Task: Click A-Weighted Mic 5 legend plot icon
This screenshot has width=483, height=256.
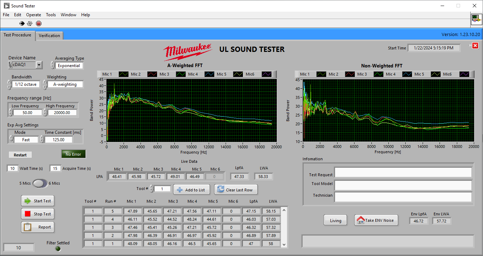Action: click(238, 74)
